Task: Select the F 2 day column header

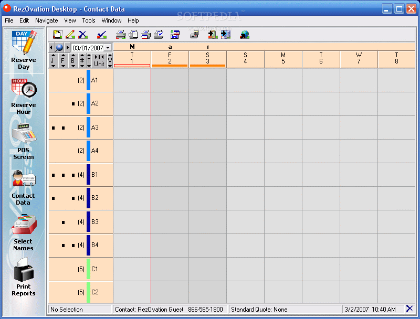Action: click(x=170, y=59)
